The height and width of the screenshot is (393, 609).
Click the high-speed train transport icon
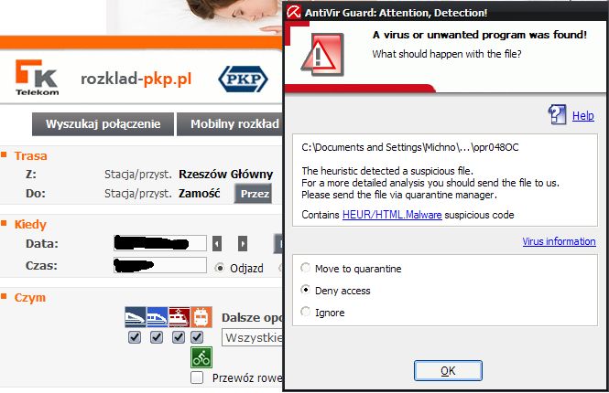tap(136, 317)
